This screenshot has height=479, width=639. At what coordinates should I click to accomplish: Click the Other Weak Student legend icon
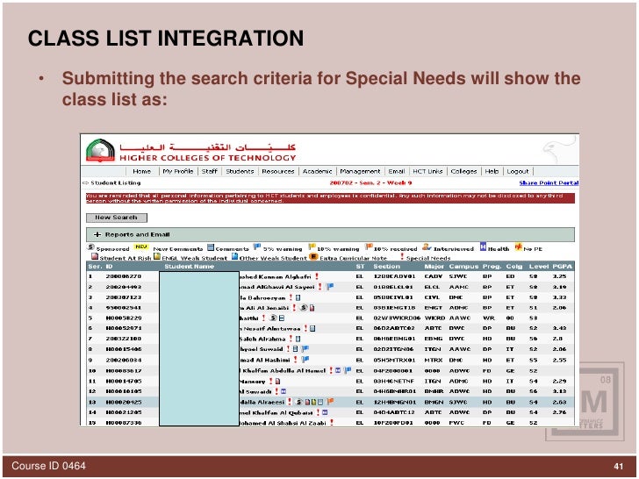coord(234,256)
